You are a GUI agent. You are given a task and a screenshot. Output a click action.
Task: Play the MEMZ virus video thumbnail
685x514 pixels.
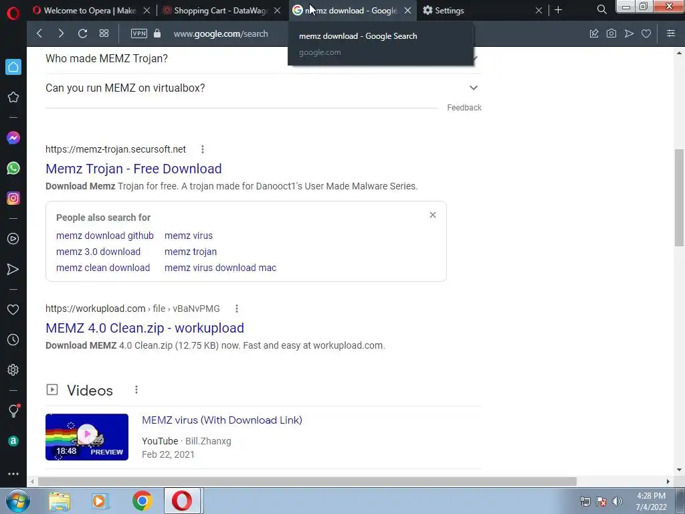87,437
